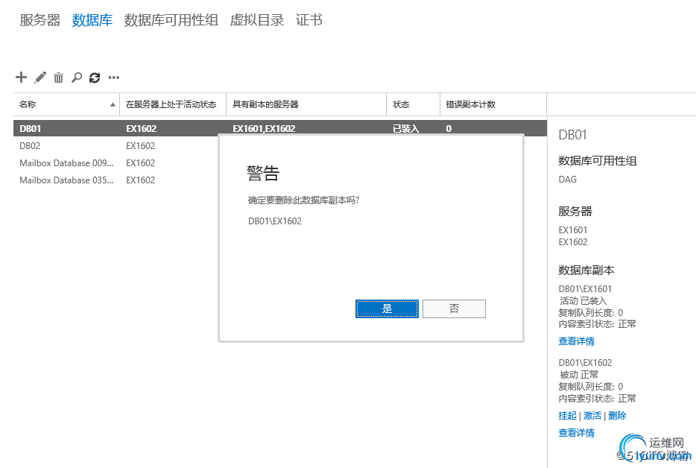Click the edit pencil icon

point(40,78)
